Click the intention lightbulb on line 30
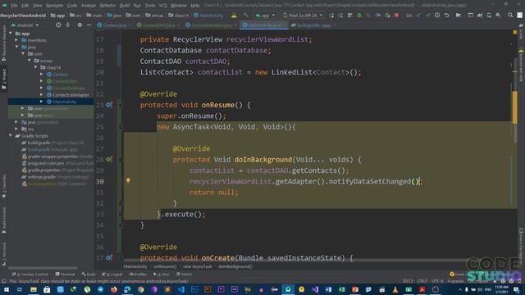 (128, 180)
